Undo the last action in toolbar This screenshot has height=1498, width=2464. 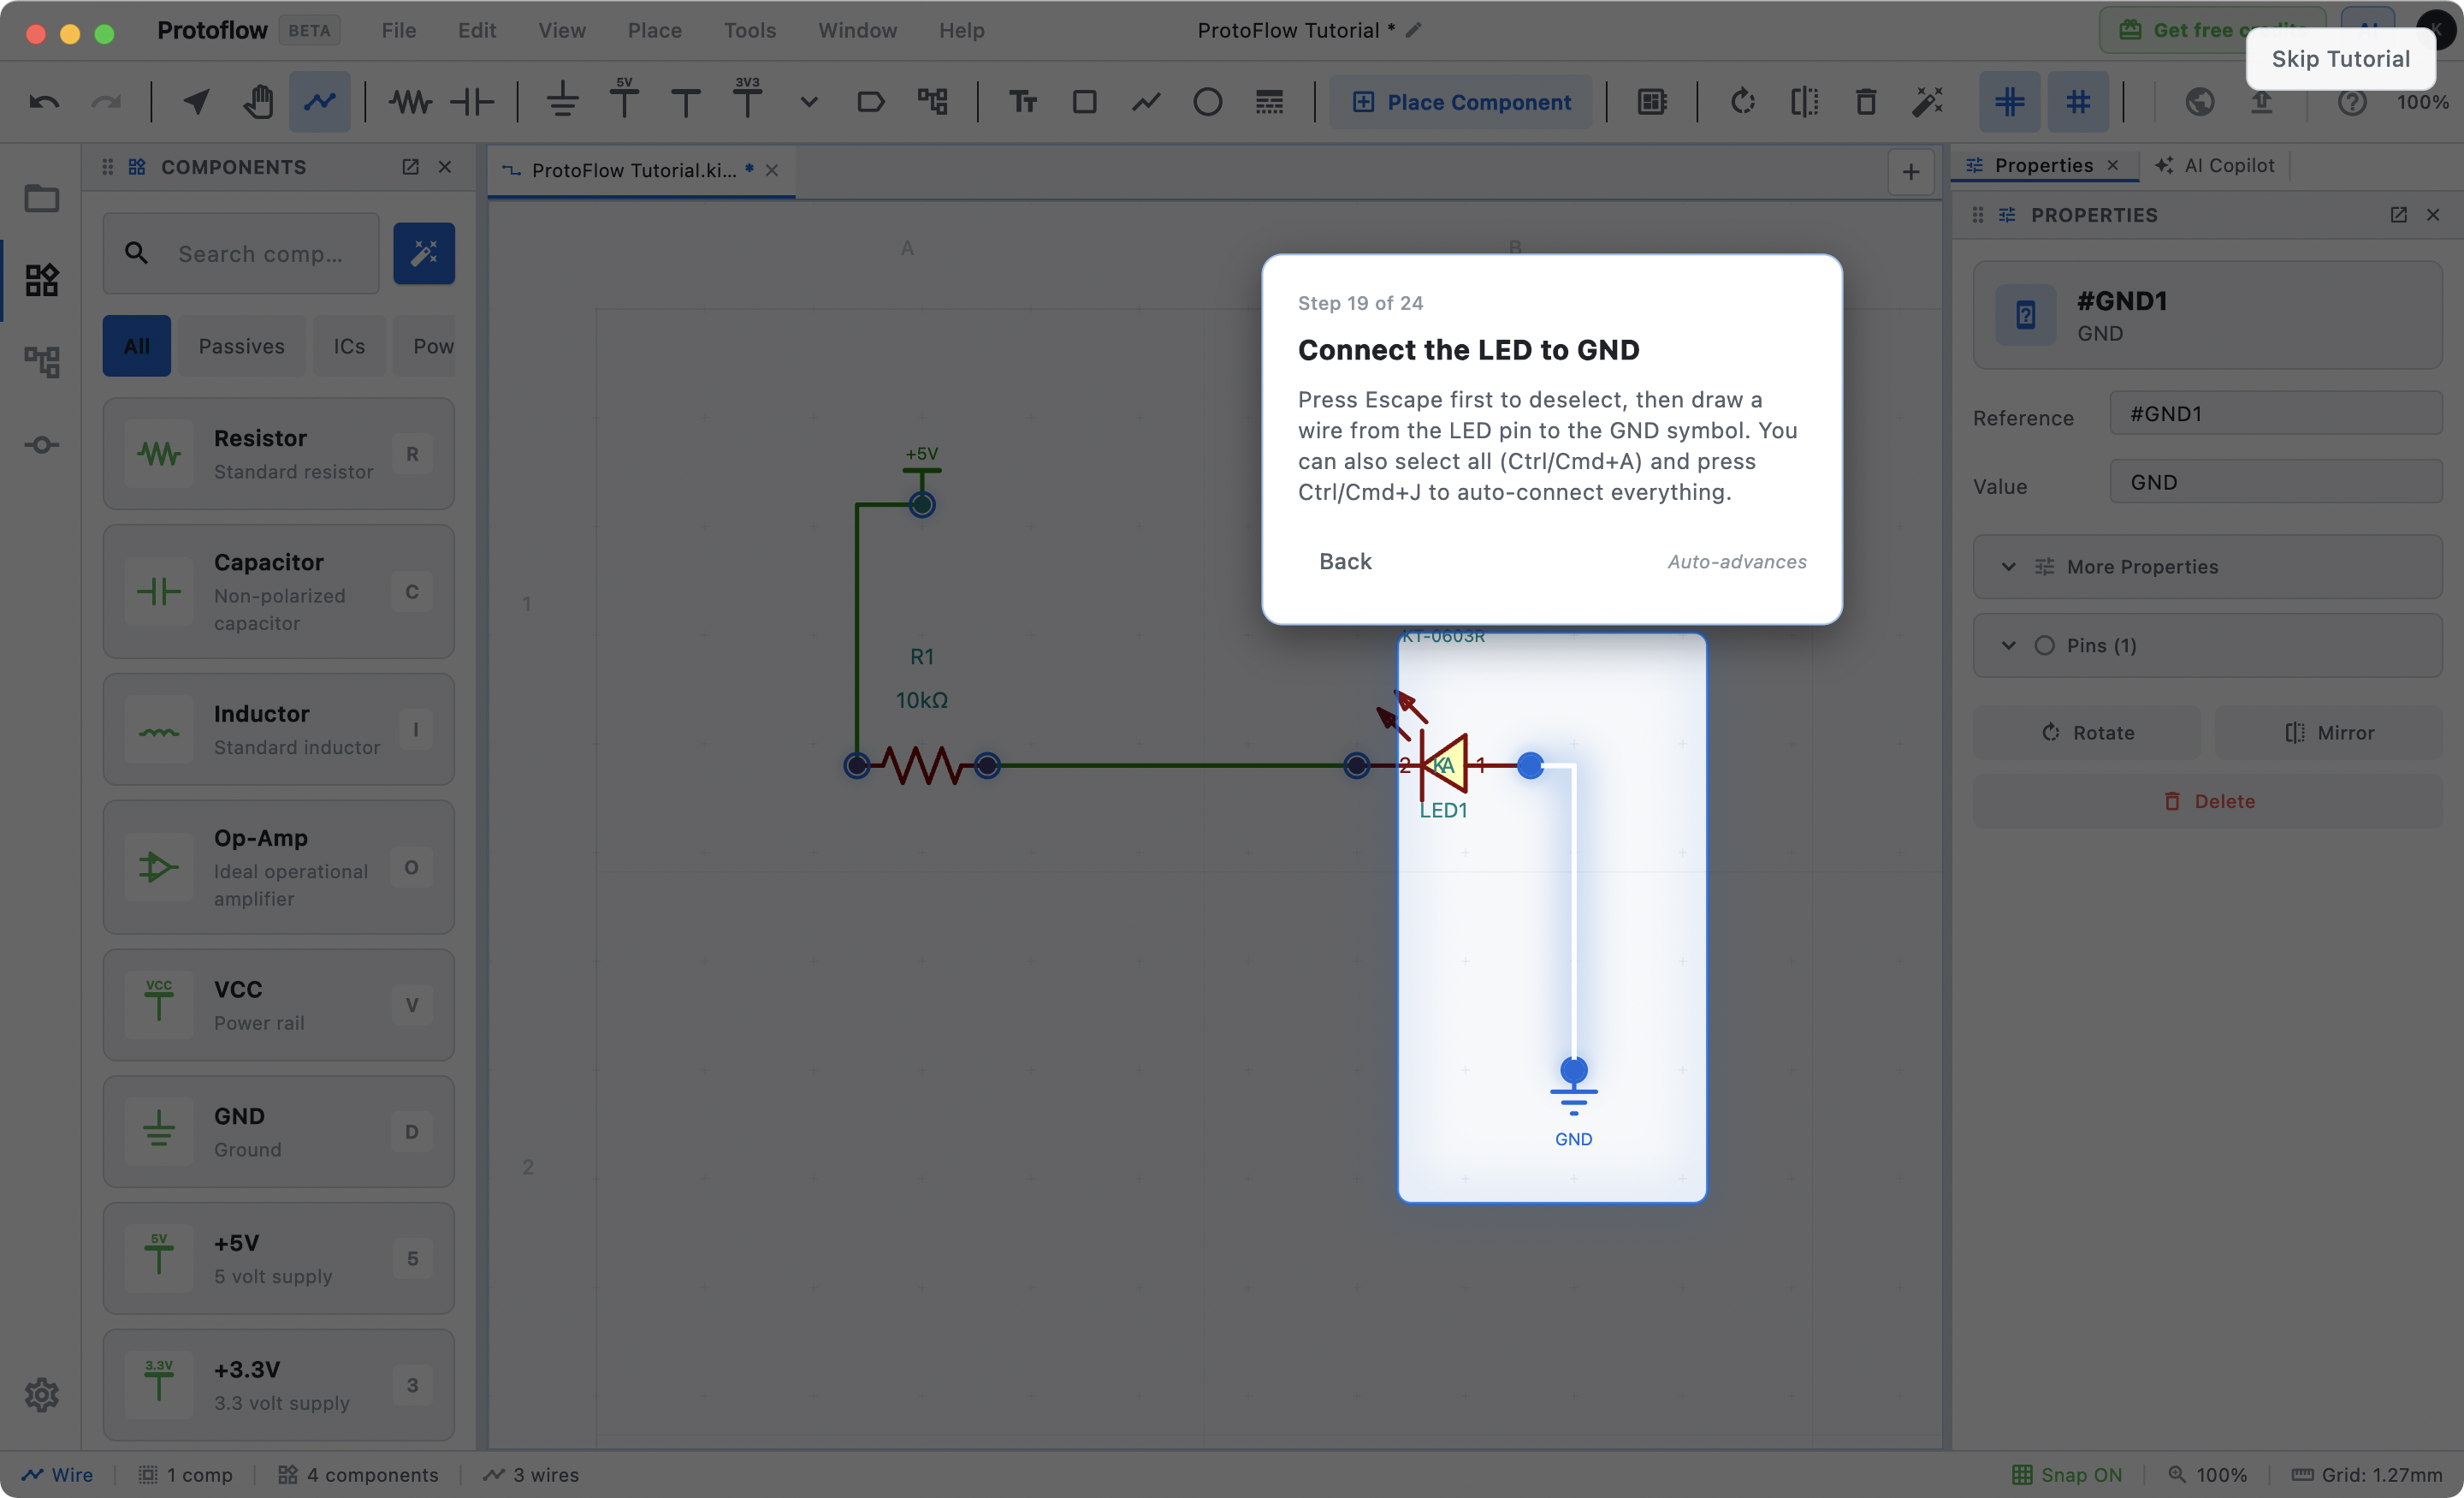tap(44, 102)
